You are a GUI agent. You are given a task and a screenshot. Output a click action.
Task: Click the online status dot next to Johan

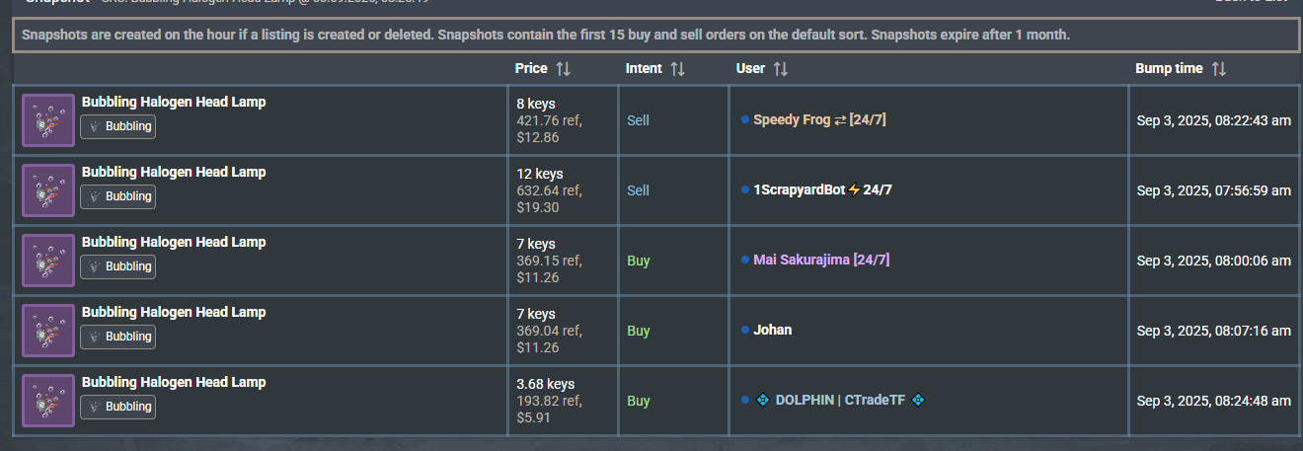745,330
